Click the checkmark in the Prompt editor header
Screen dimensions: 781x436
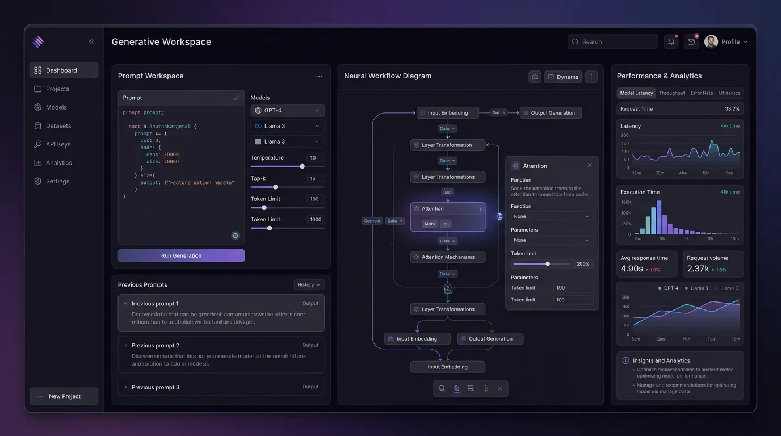(236, 98)
